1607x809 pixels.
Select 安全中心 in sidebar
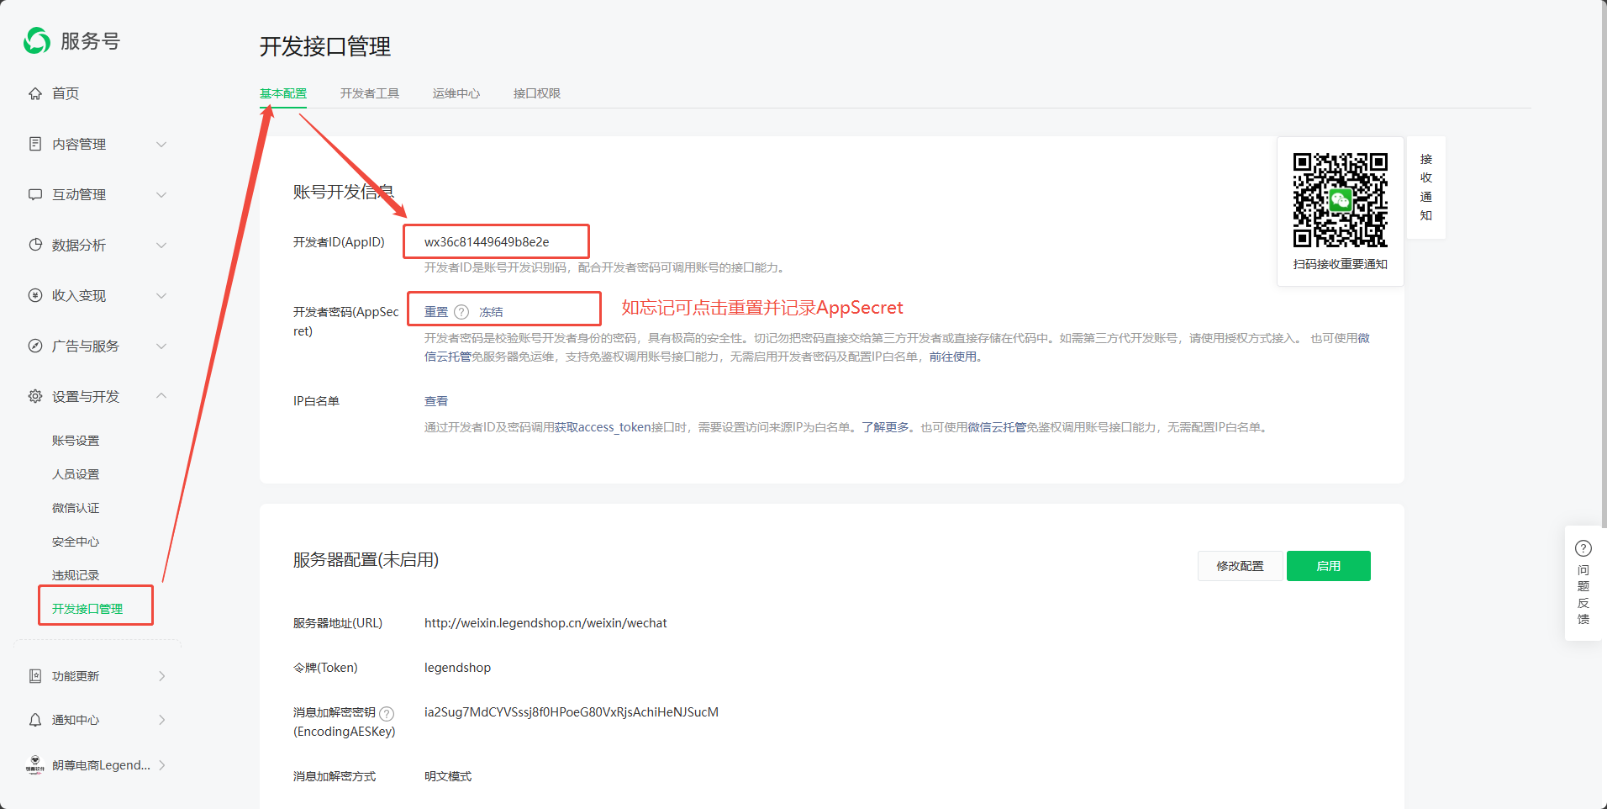[76, 542]
